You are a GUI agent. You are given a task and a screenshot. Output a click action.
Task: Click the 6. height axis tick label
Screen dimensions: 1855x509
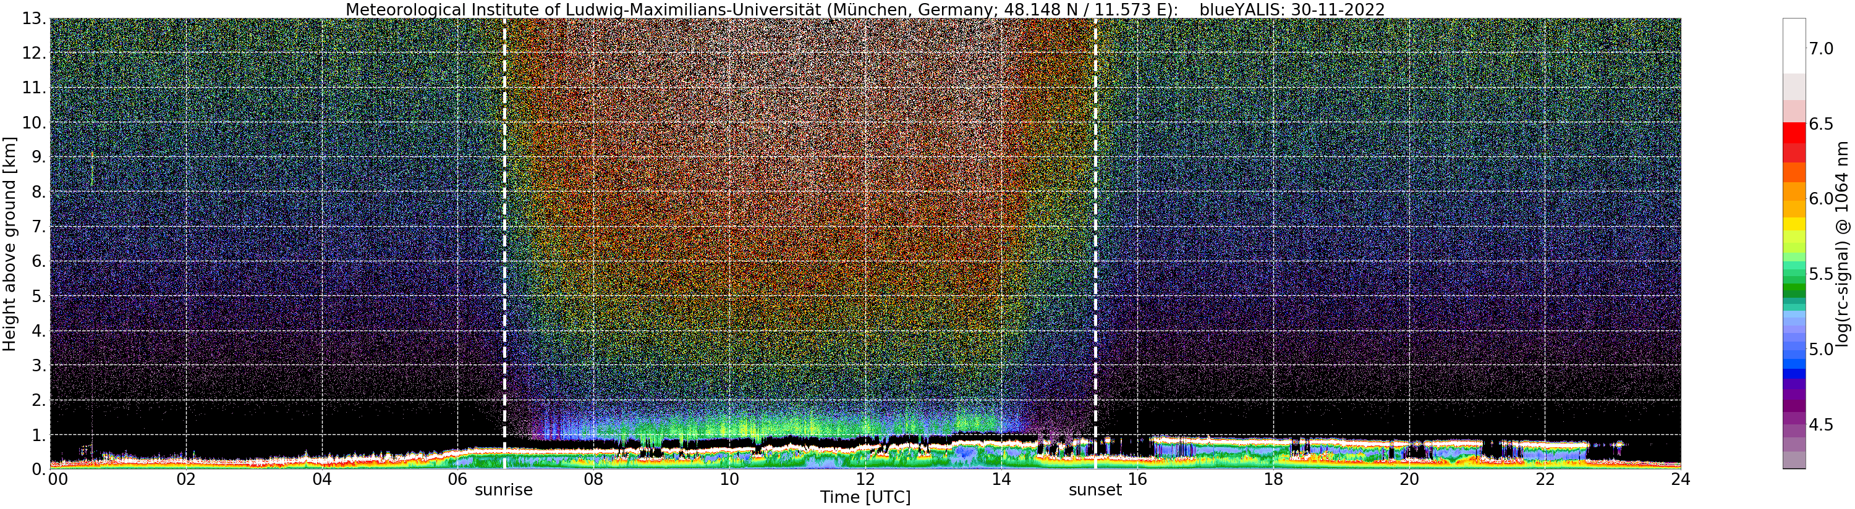point(38,261)
